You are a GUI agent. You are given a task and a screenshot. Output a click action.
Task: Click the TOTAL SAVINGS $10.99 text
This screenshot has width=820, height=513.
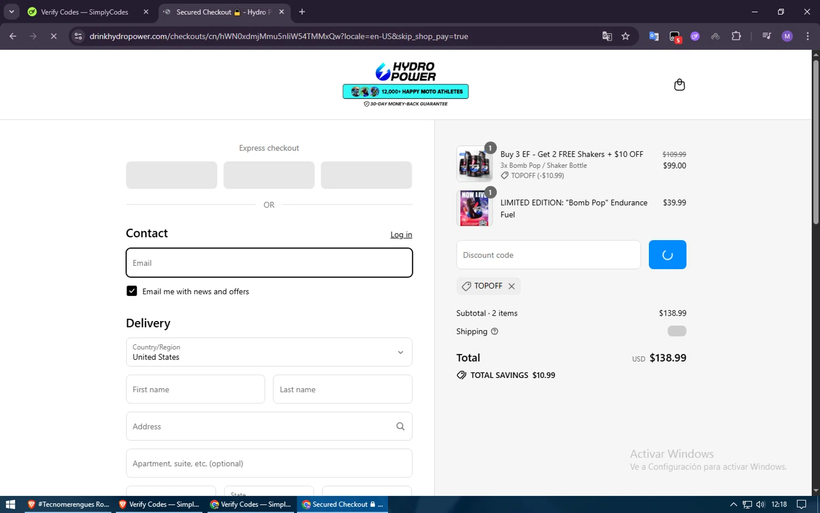coord(513,375)
